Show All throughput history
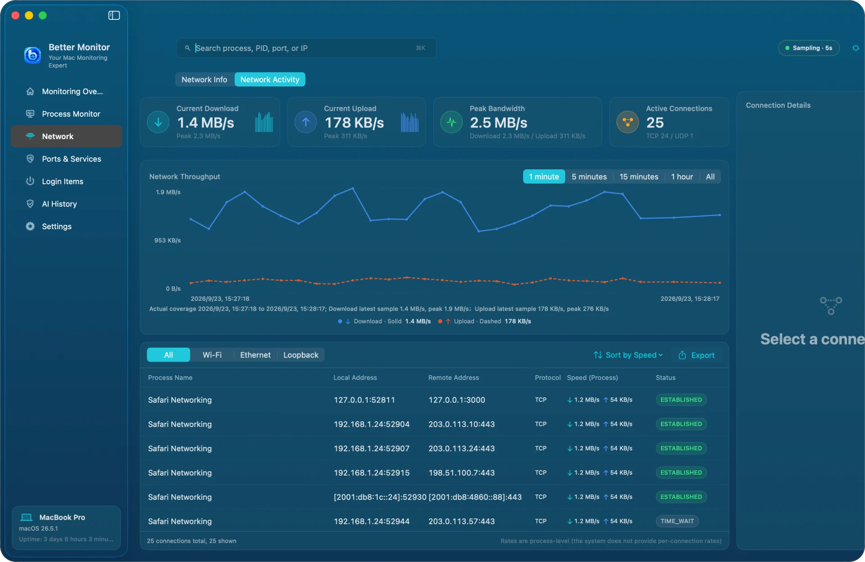865x562 pixels. click(x=710, y=177)
